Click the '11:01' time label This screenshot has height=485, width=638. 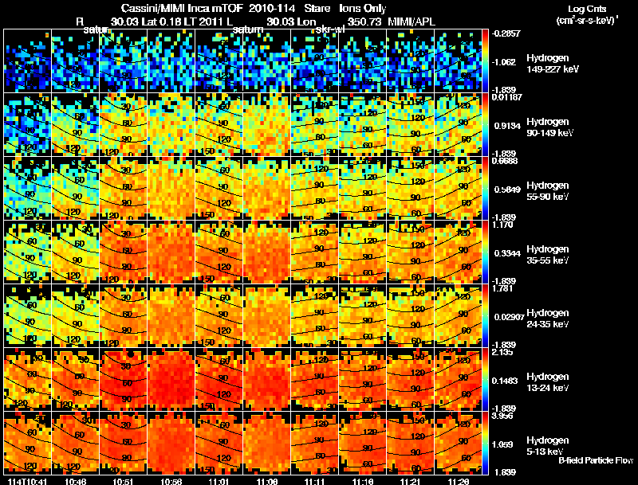tap(219, 481)
